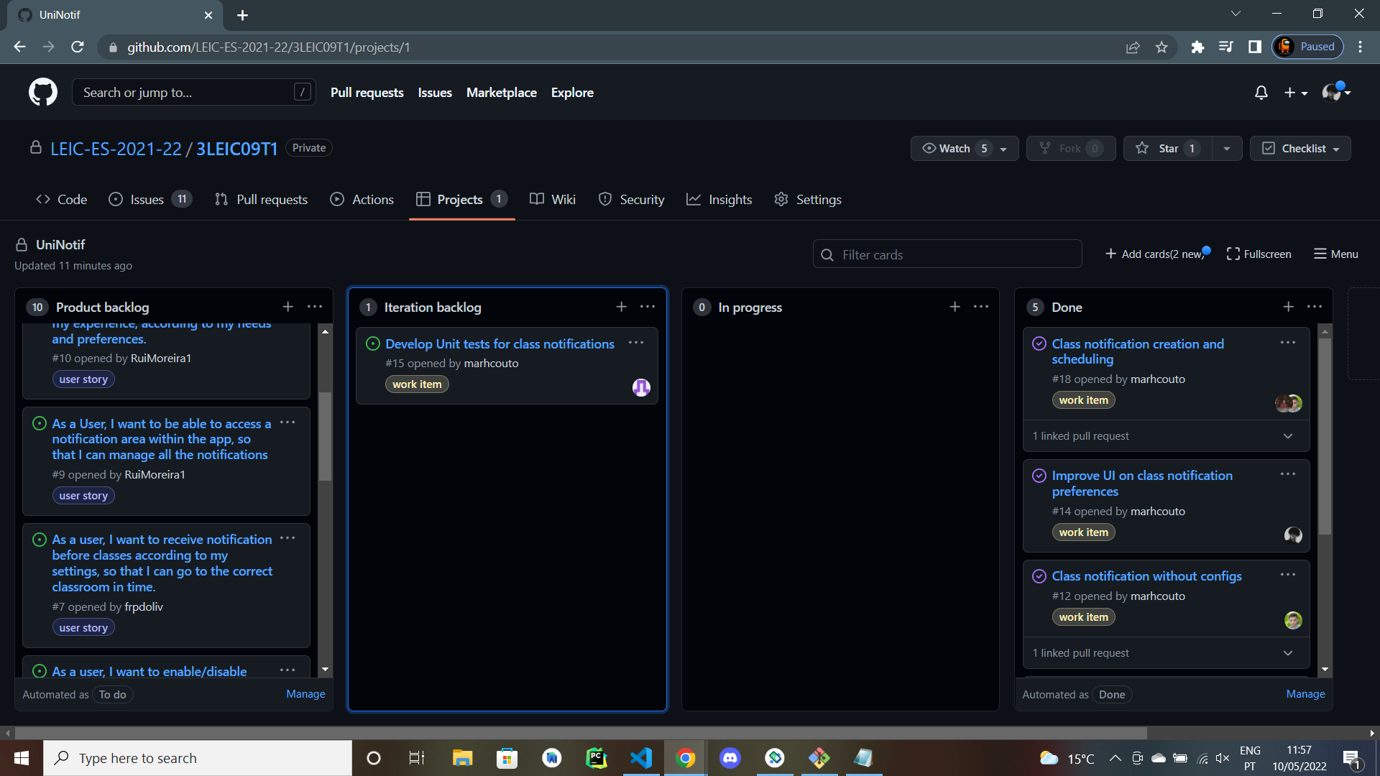1380x776 pixels.
Task: Add card to In progress column
Action: pos(954,307)
